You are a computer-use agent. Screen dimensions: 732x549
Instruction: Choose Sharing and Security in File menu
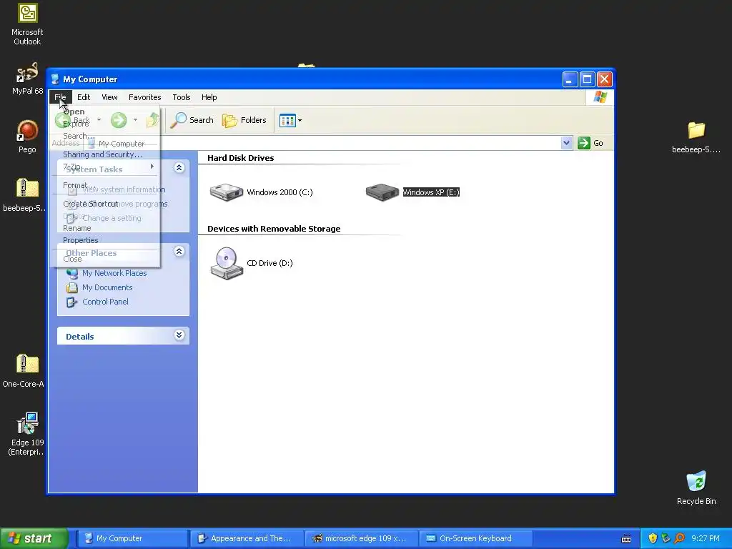coord(105,154)
